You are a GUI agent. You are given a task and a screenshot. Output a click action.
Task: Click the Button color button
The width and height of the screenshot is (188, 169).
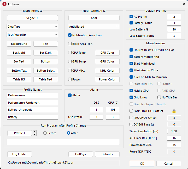46,61
